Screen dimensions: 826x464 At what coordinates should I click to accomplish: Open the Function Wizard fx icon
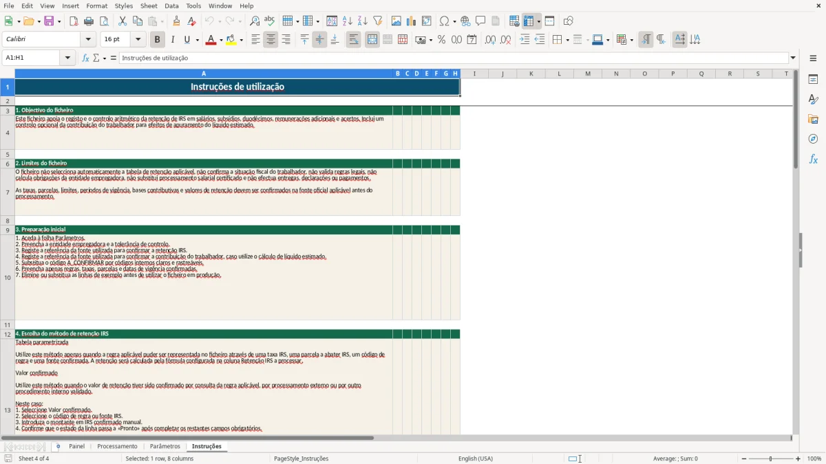pyautogui.click(x=85, y=58)
